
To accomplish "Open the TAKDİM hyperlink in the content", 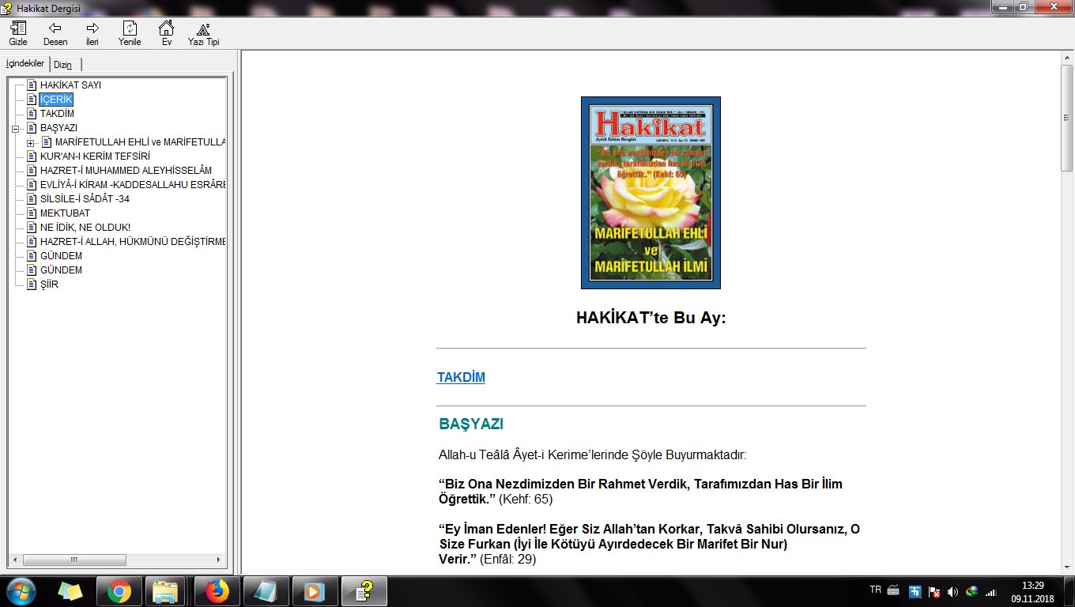I will coord(461,378).
